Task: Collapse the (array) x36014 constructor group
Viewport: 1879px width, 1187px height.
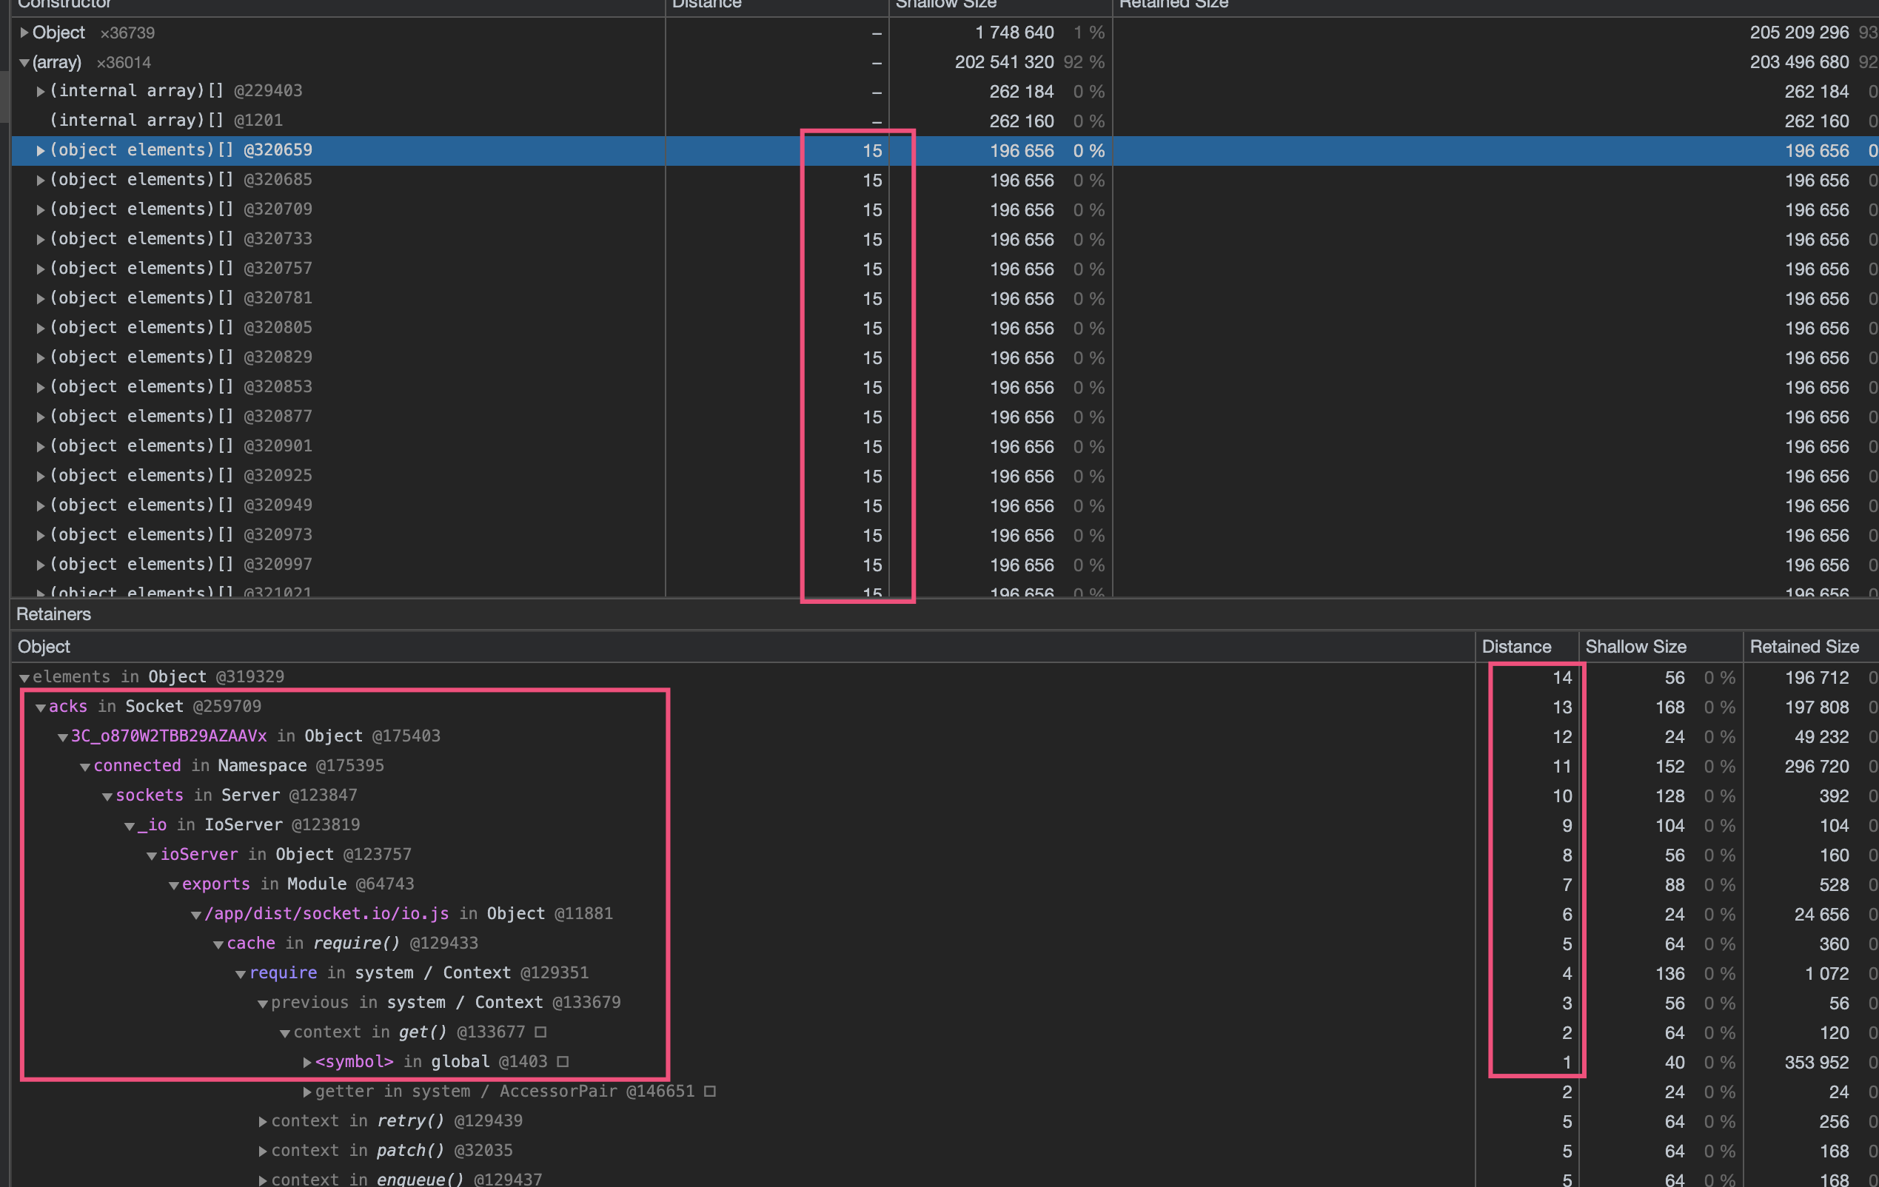Action: 24,62
